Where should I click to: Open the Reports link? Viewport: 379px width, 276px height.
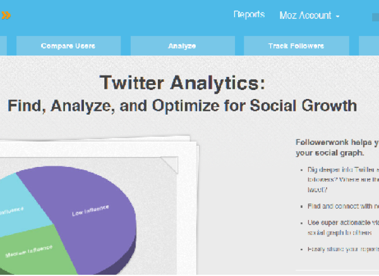249,15
